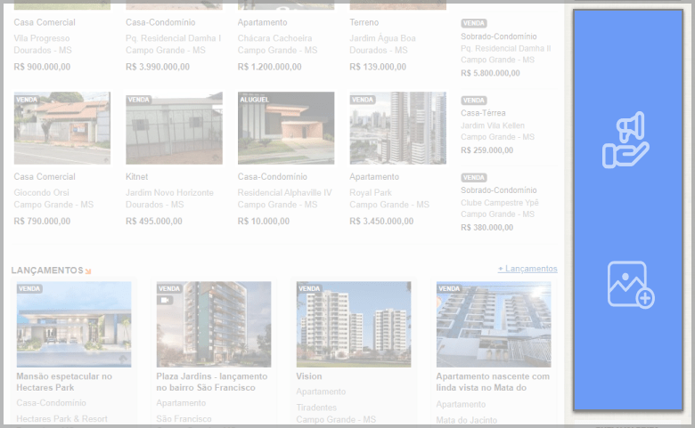Click the Kitnet listing title
Image resolution: width=695 pixels, height=428 pixels.
[x=136, y=176]
